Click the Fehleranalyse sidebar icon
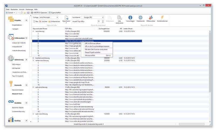 click(11, 37)
